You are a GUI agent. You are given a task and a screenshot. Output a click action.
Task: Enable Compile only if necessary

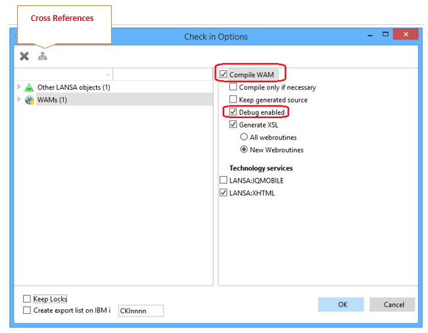point(233,87)
